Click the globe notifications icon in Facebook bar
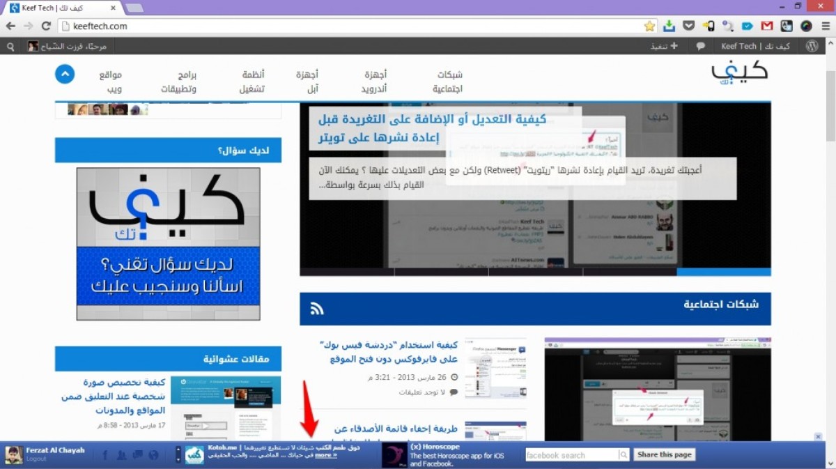This screenshot has height=469, width=836. click(x=154, y=455)
